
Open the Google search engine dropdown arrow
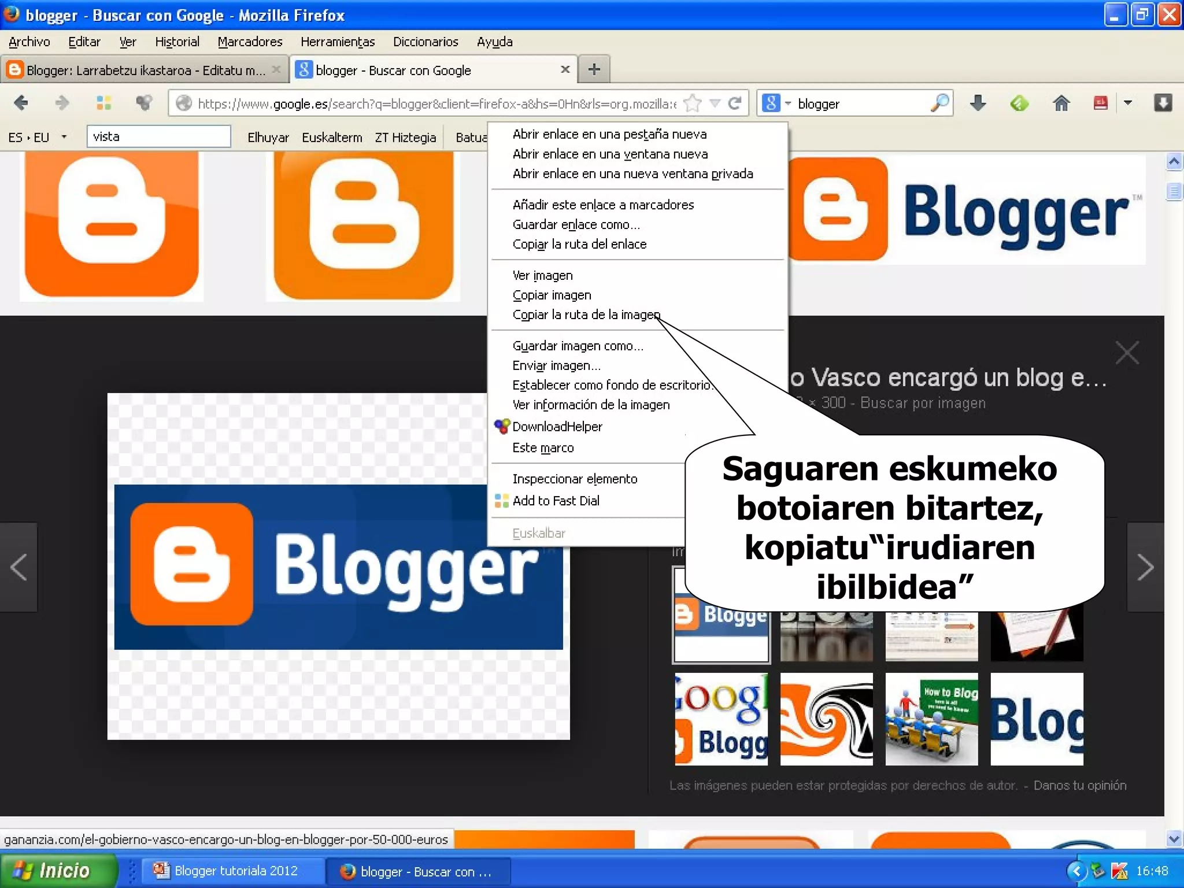[787, 103]
